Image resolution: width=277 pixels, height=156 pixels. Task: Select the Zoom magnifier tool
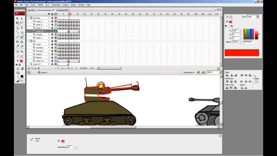[22, 52]
